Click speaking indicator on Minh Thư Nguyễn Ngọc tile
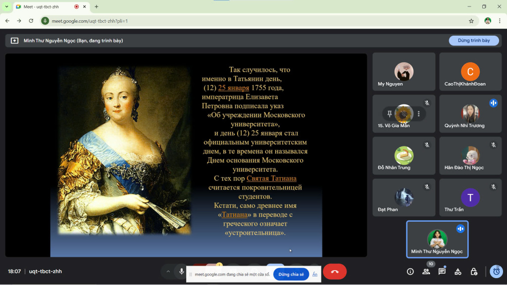The image size is (507, 285). click(460, 229)
